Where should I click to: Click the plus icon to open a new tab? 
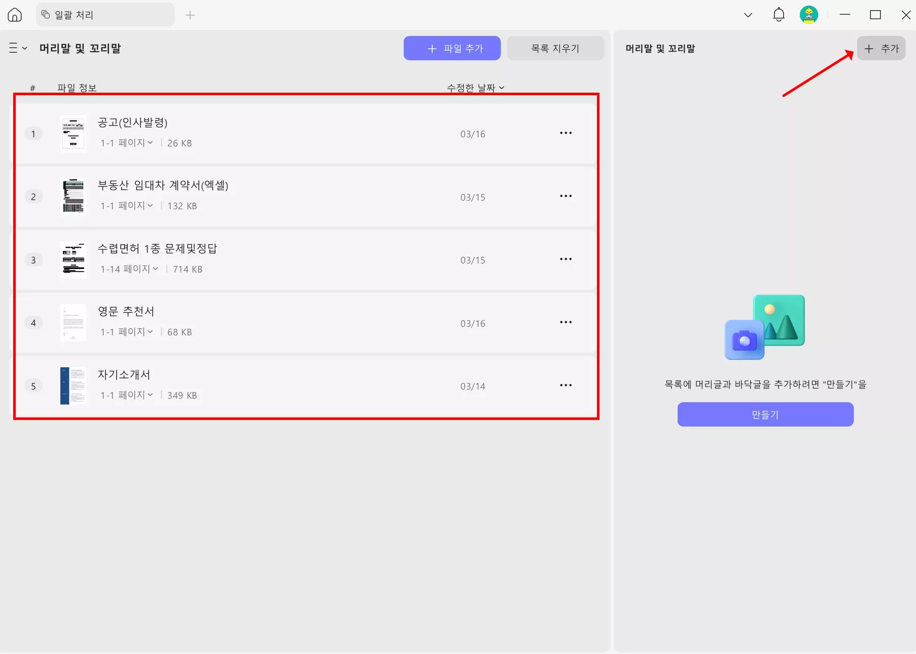[x=190, y=15]
